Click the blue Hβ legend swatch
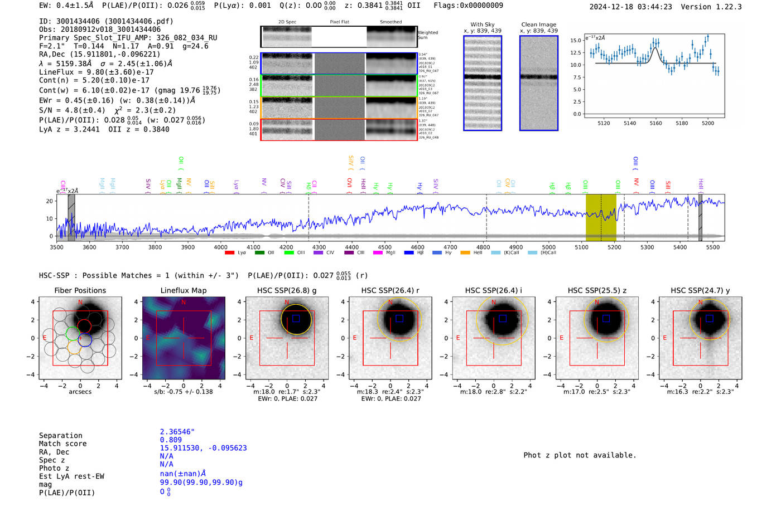Image resolution: width=781 pixels, height=531 pixels. [409, 253]
